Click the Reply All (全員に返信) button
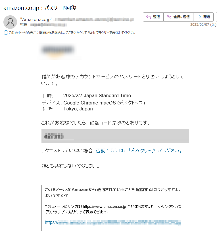217x233 pixels. pos(178,17)
